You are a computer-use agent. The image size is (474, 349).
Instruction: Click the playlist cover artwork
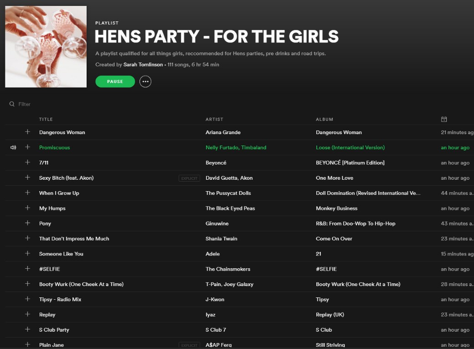pyautogui.click(x=46, y=47)
